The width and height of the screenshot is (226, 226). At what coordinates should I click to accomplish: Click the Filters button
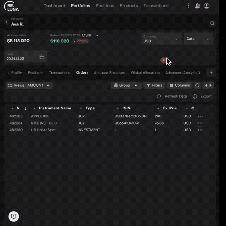click(154, 85)
